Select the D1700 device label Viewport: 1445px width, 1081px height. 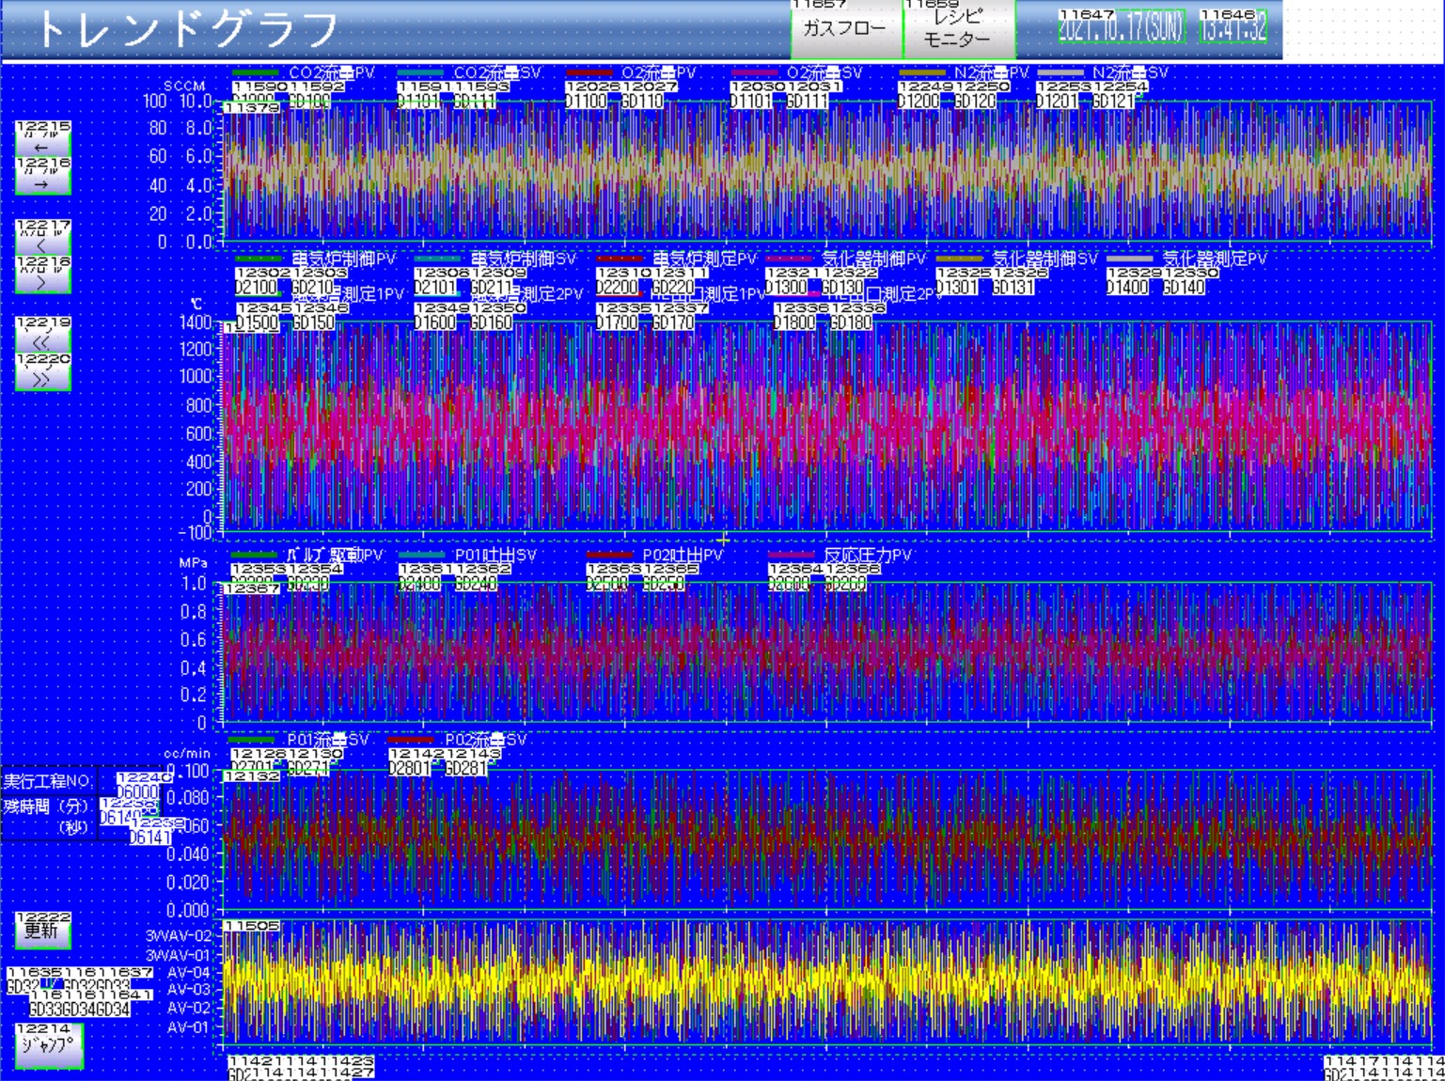coord(617,322)
